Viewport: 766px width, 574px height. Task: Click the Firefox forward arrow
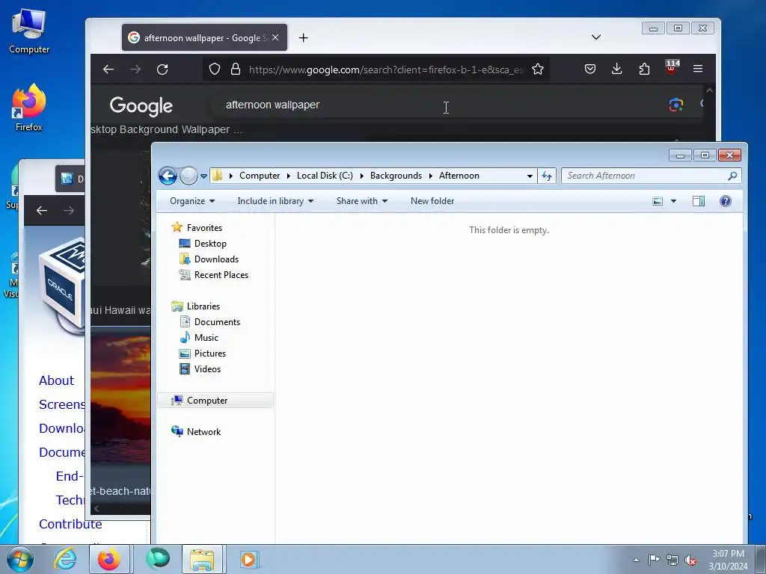[135, 70]
